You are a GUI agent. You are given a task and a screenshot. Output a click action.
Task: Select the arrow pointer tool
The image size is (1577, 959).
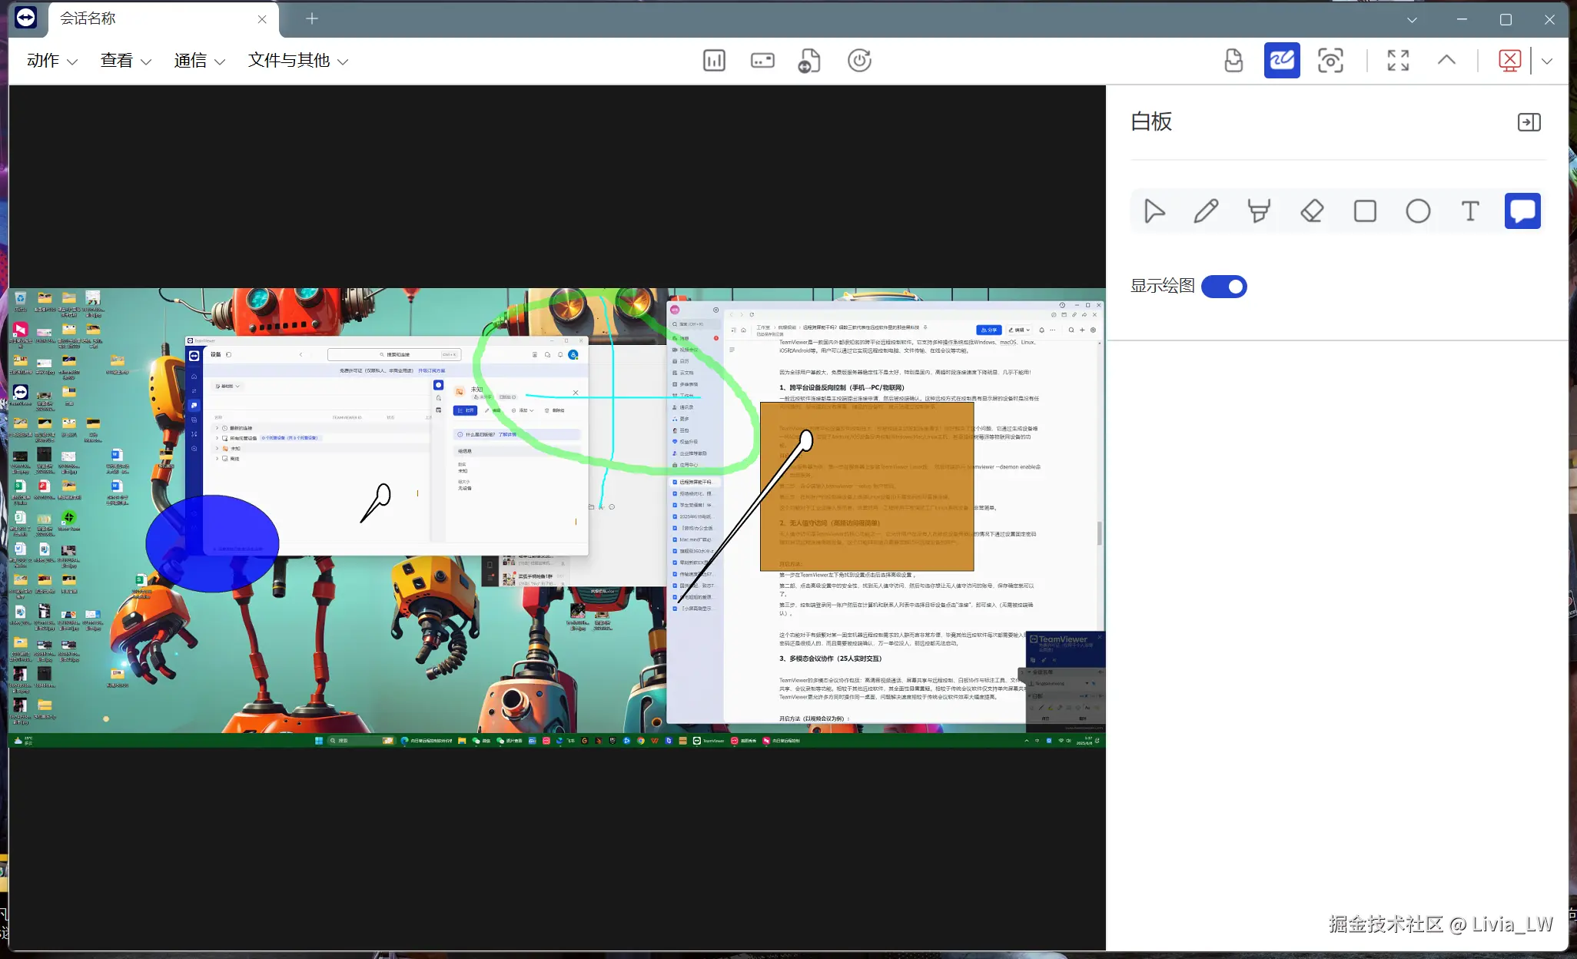coord(1154,211)
